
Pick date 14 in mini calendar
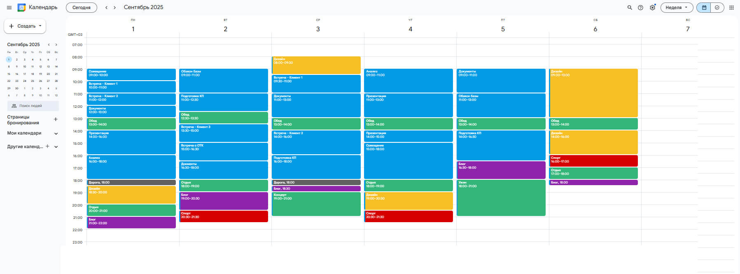tap(56, 67)
